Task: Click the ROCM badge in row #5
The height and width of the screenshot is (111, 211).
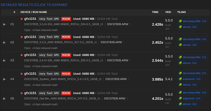Action: (x=66, y=93)
